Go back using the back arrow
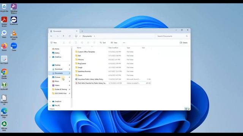The width and height of the screenshot is (243, 136). 51,36
